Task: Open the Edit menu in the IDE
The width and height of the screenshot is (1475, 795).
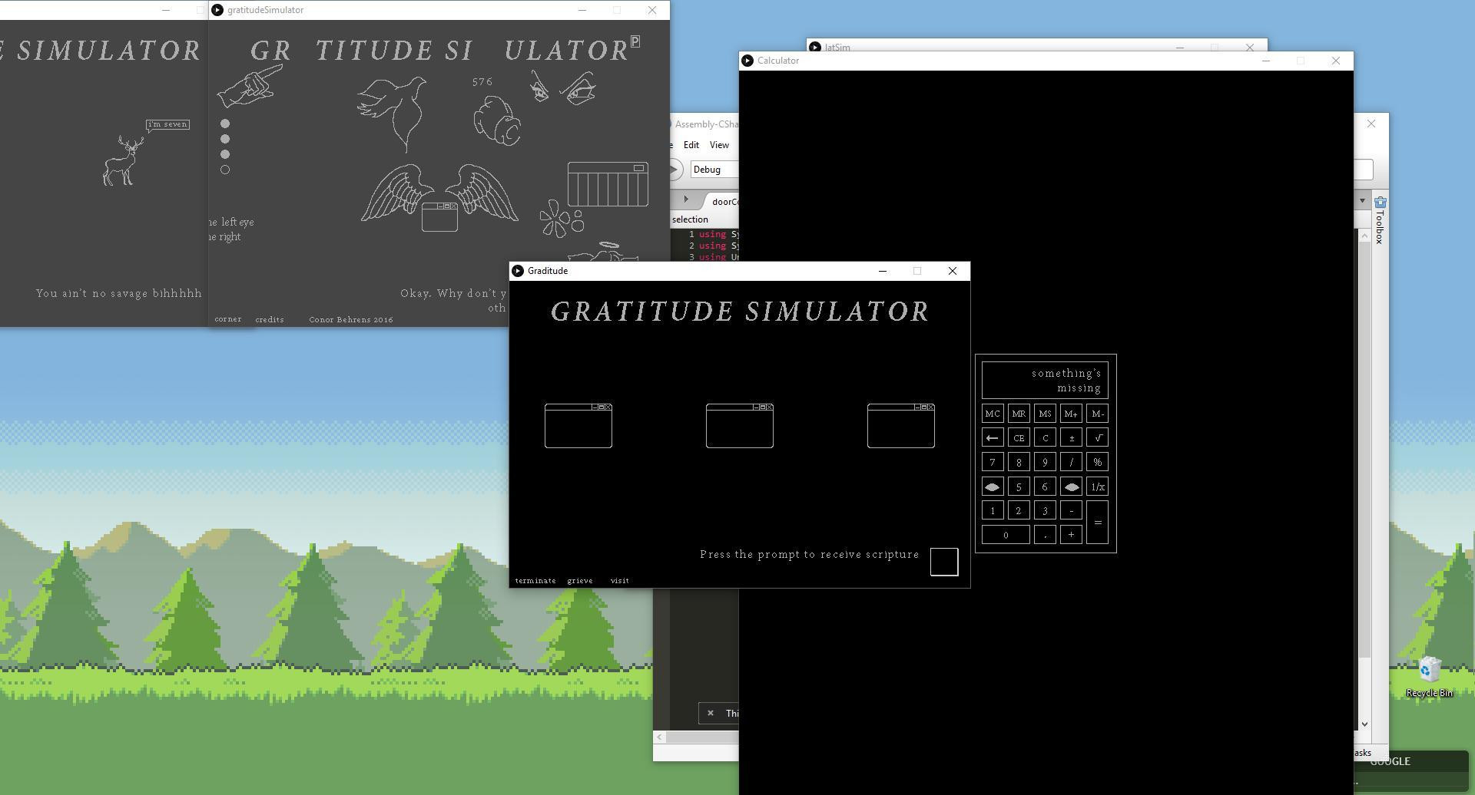Action: tap(691, 145)
